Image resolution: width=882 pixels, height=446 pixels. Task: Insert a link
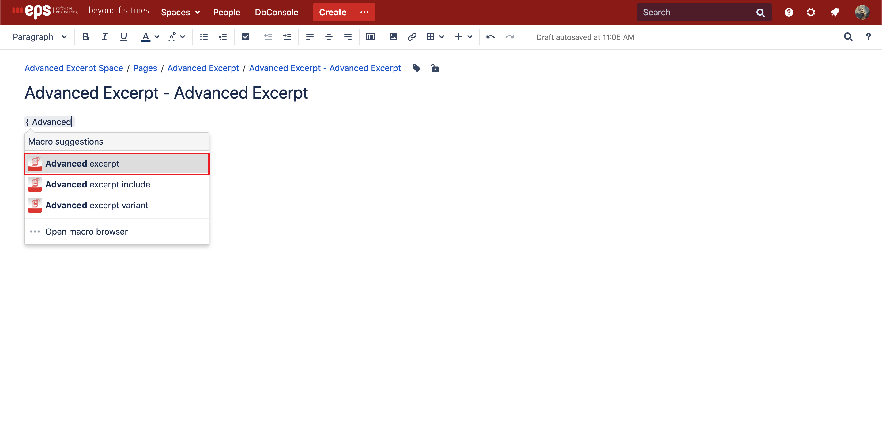[x=412, y=37]
